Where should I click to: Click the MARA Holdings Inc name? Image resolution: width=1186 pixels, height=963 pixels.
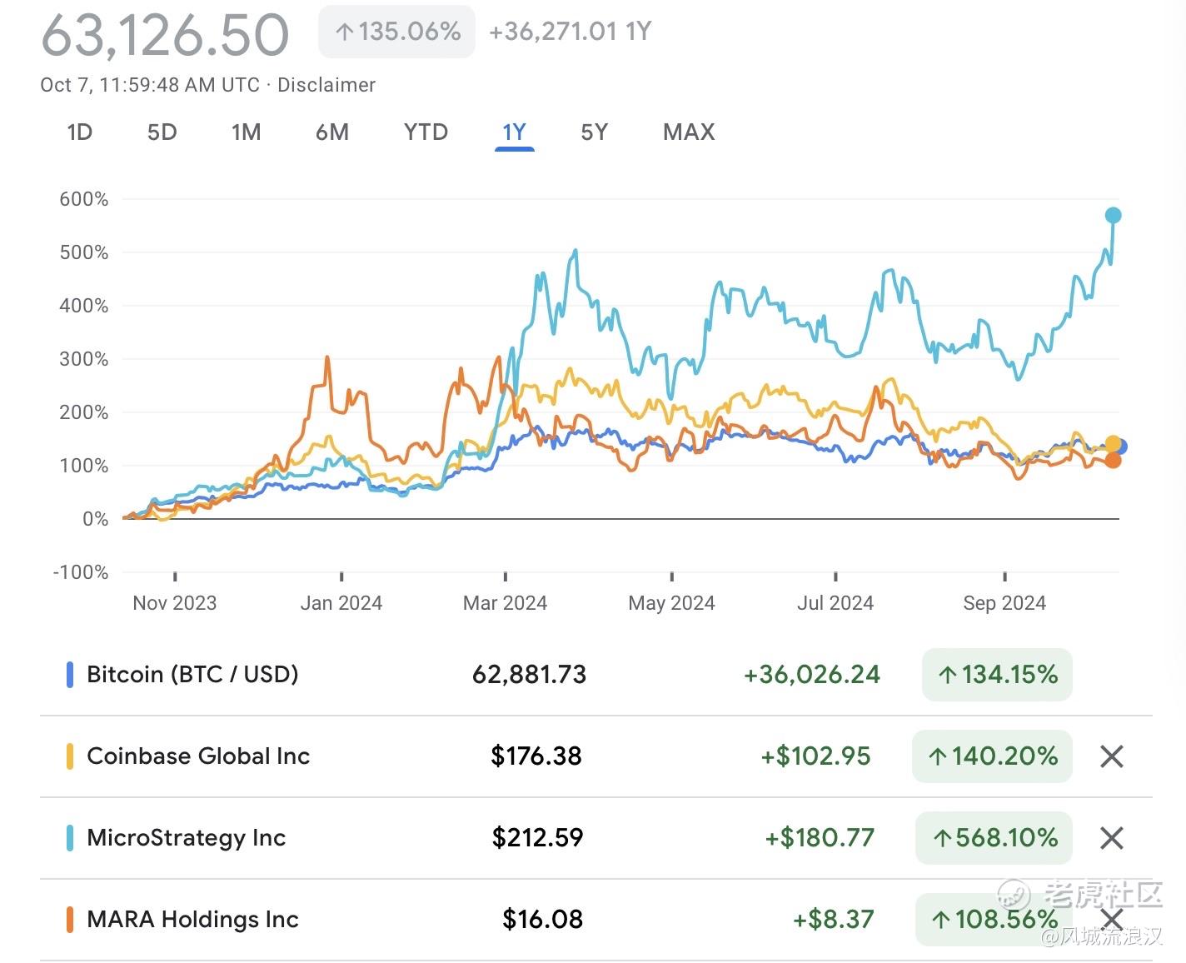point(192,920)
